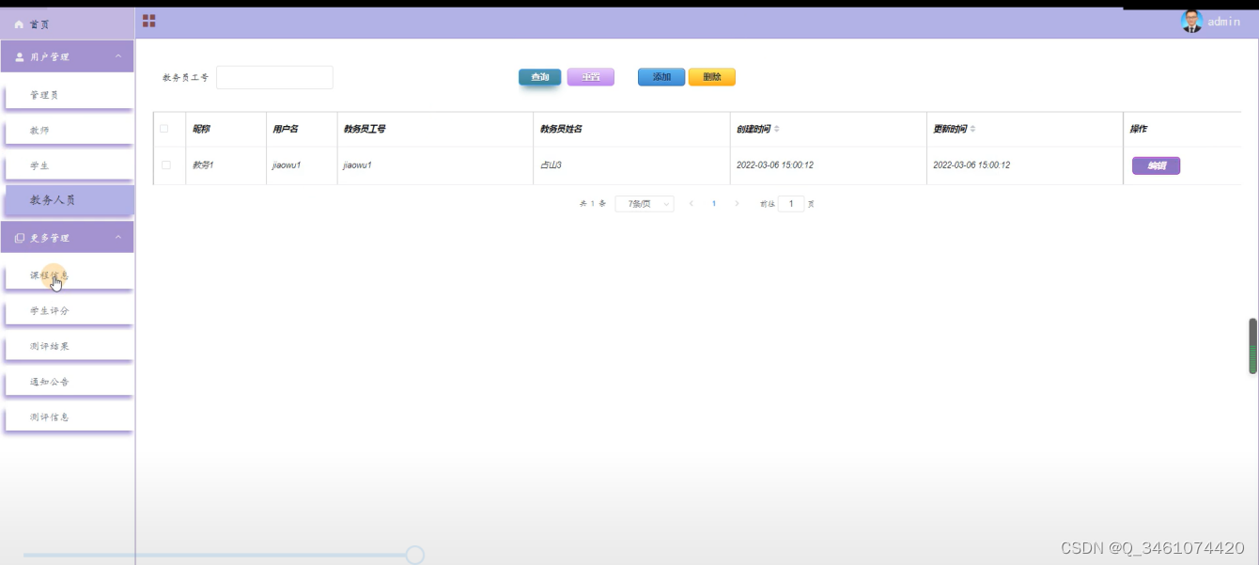Open the admin avatar picture
Viewport: 1259px width, 565px height.
[x=1191, y=21]
